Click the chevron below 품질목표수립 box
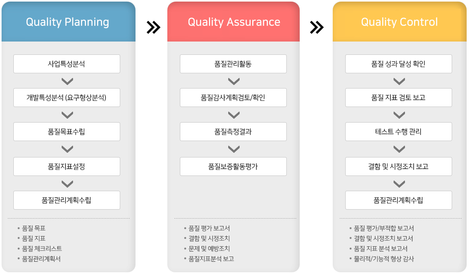The width and height of the screenshot is (469, 275). click(67, 149)
